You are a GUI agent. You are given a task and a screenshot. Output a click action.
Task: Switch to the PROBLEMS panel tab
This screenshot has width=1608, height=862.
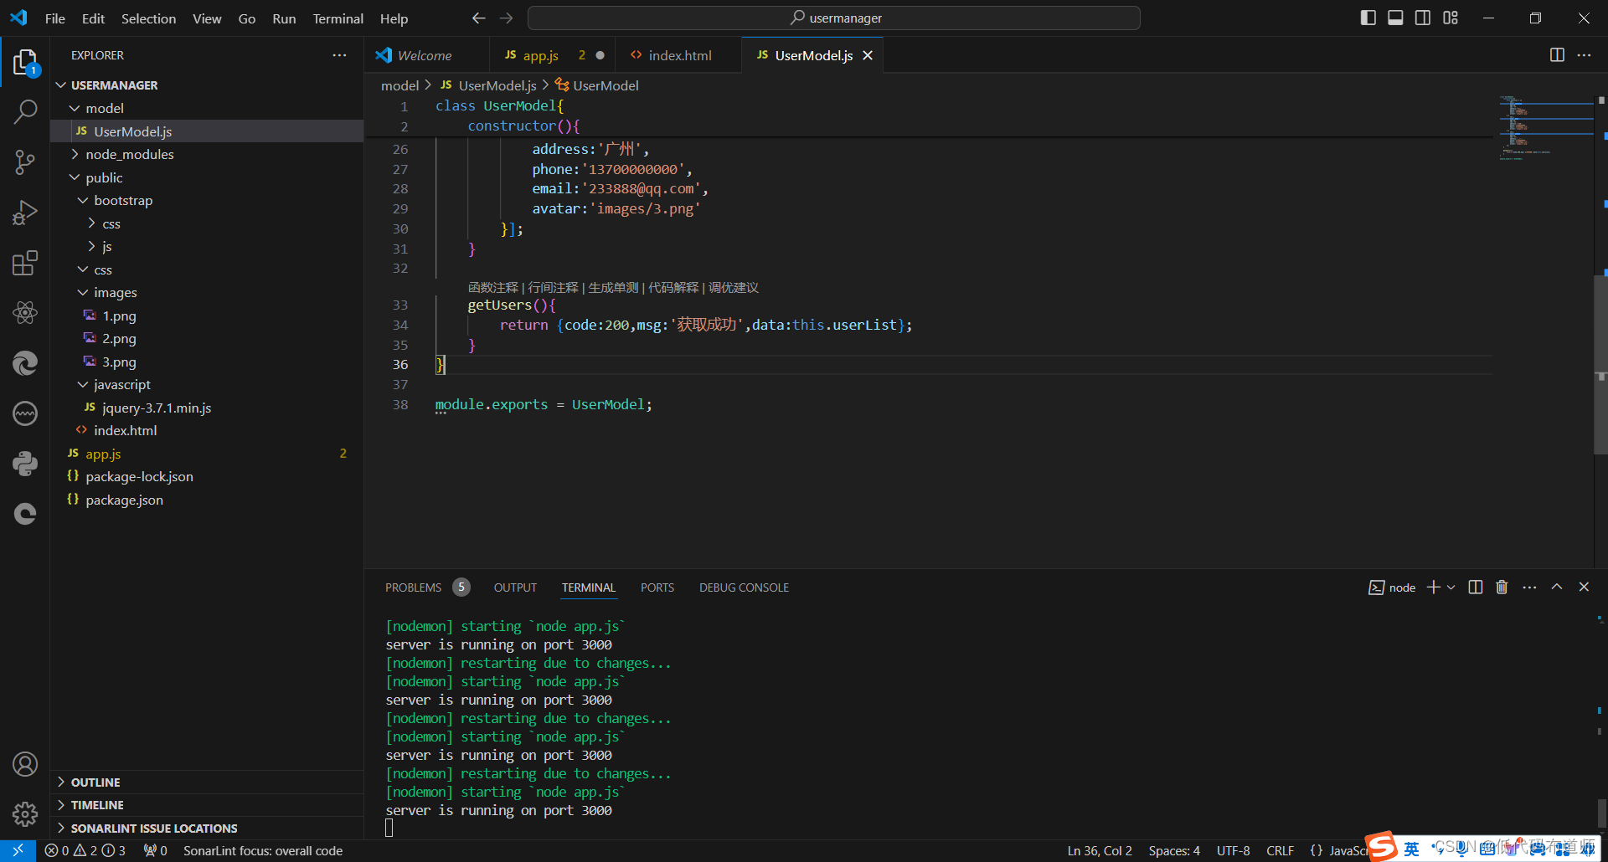[427, 587]
